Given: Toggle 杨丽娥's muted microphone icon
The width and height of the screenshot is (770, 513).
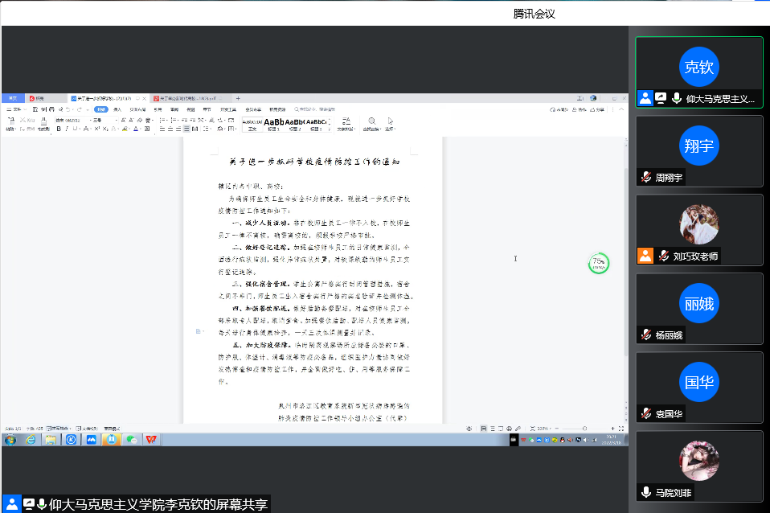Looking at the screenshot, I should coord(645,335).
